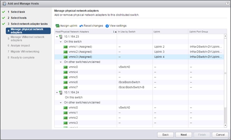231x140 pixels.
Task: Click the In Use by Switch column header
Action: click(134, 32)
